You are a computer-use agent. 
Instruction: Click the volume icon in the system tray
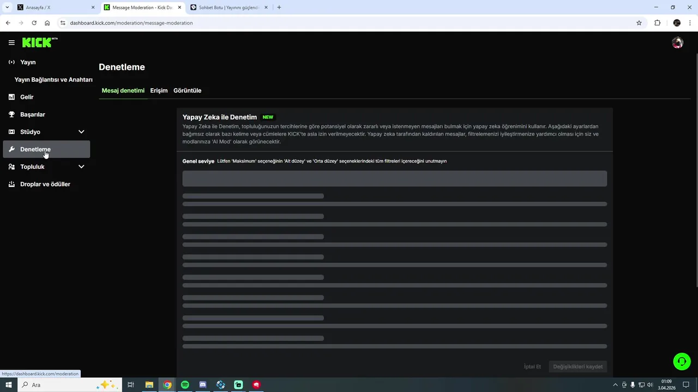click(x=649, y=385)
